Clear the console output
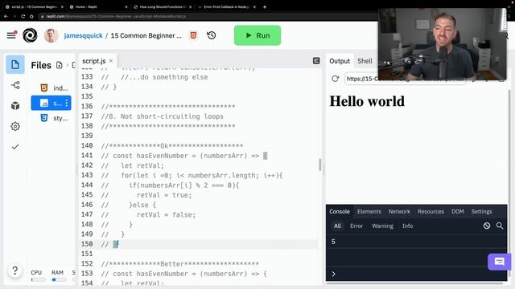515x289 pixels. point(487,226)
